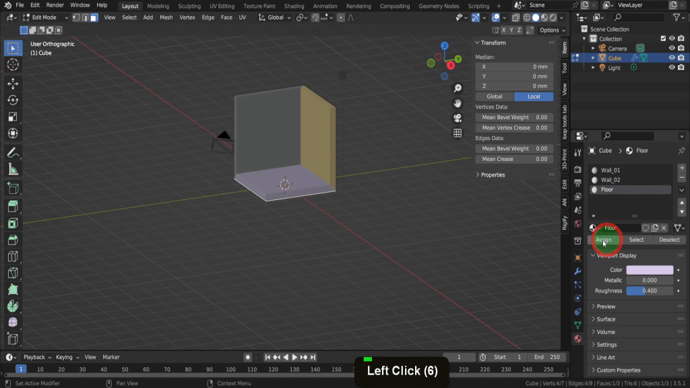This screenshot has height=388, width=690.
Task: Open the Mesh menu
Action: [x=166, y=18]
